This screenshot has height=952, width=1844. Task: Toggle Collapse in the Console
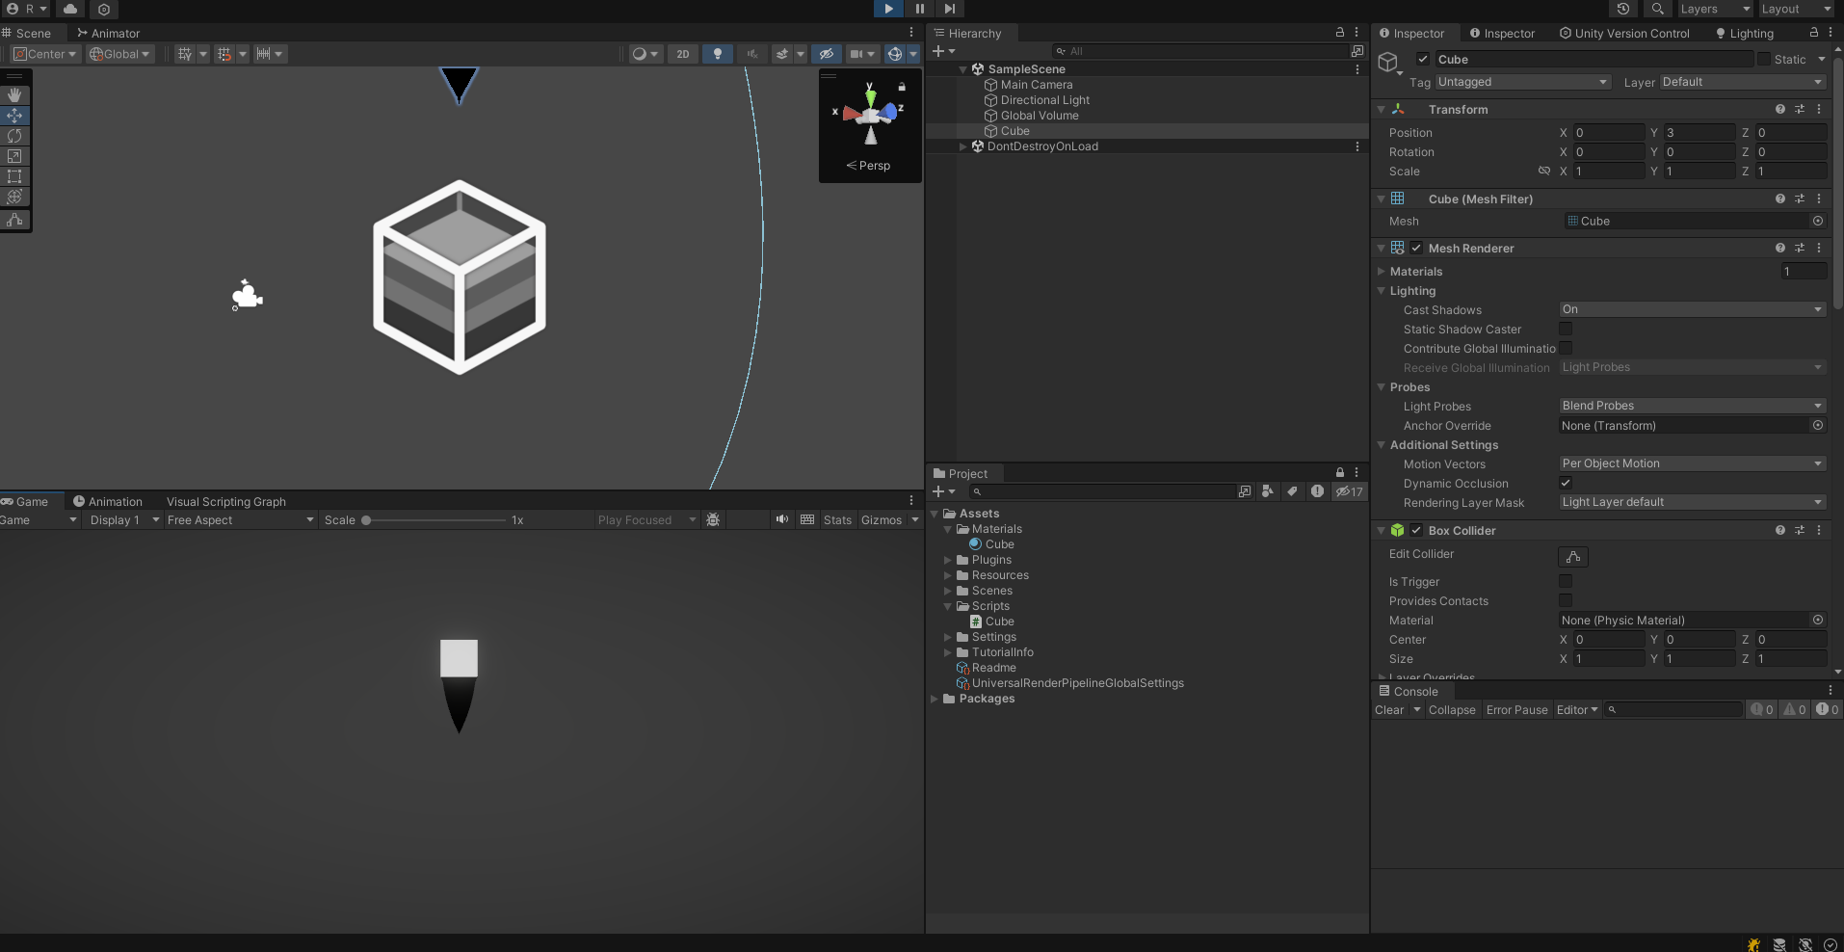(x=1452, y=710)
